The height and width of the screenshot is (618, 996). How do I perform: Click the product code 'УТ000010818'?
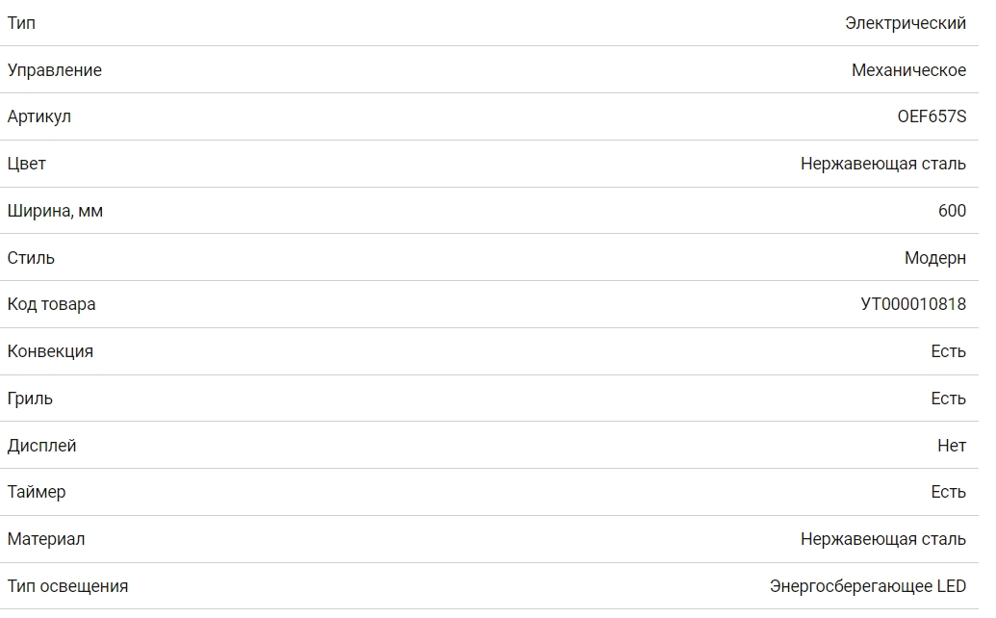coord(912,304)
